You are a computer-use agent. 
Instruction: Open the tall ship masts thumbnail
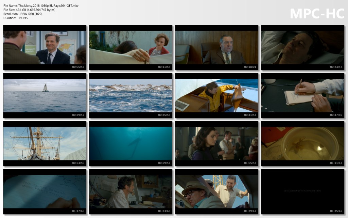(45, 143)
